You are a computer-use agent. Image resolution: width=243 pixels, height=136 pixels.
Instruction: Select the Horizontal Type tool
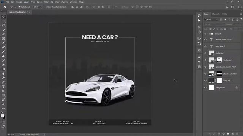3,87
